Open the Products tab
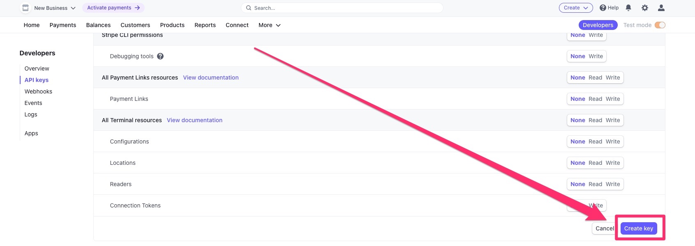 point(172,25)
